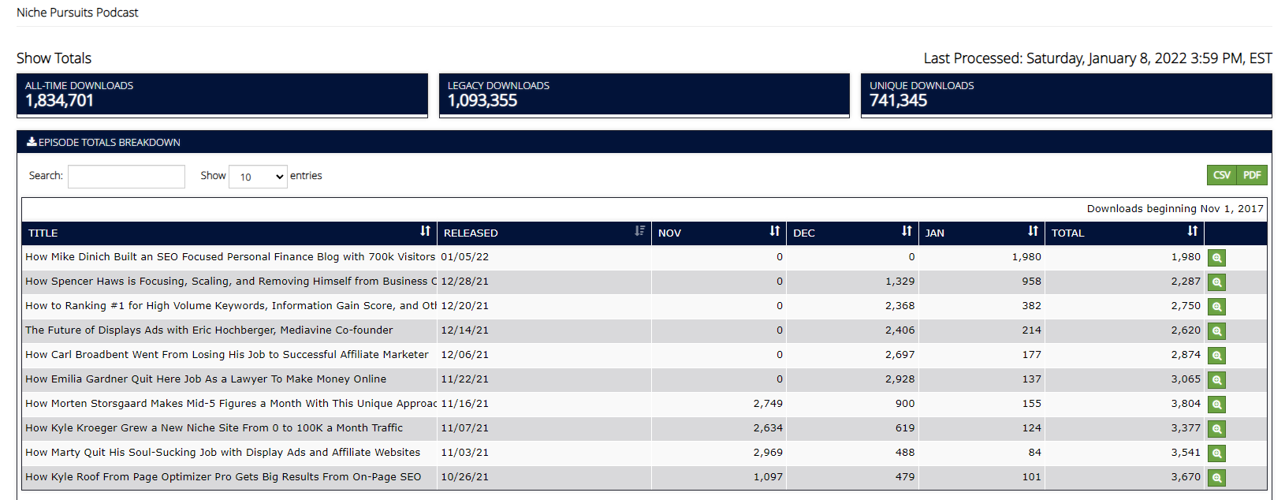Image resolution: width=1285 pixels, height=500 pixels.
Task: Click title 'How Kyle Roof From Page Optimizer Pro'
Action: 223,476
